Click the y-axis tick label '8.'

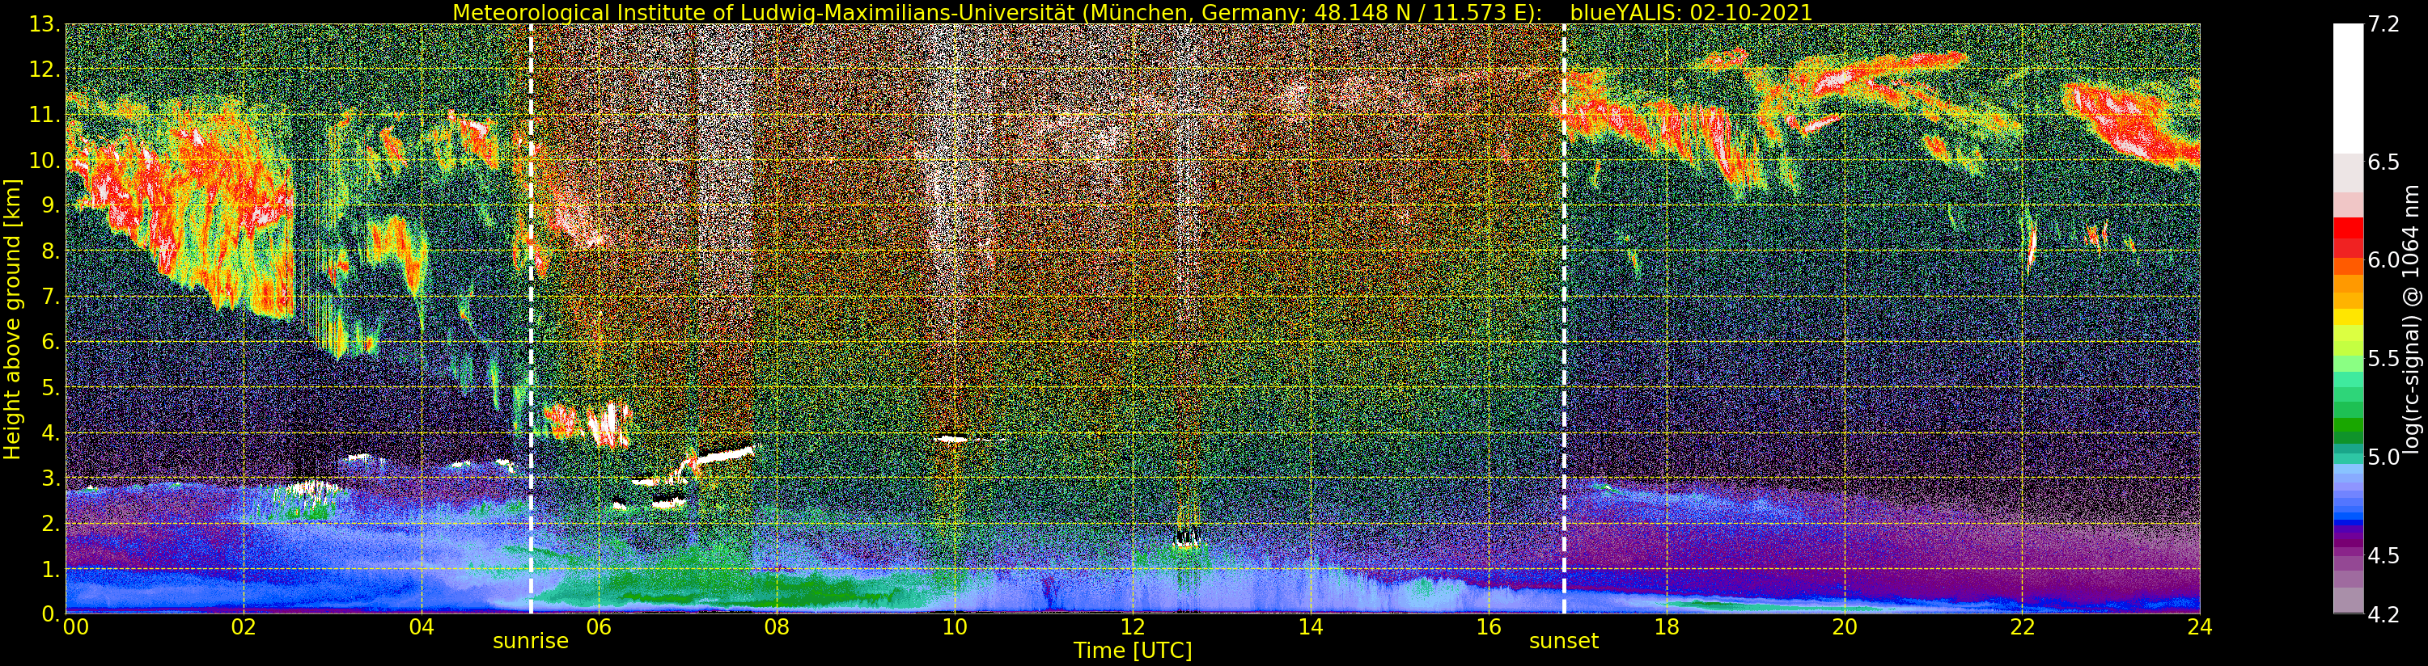50,251
